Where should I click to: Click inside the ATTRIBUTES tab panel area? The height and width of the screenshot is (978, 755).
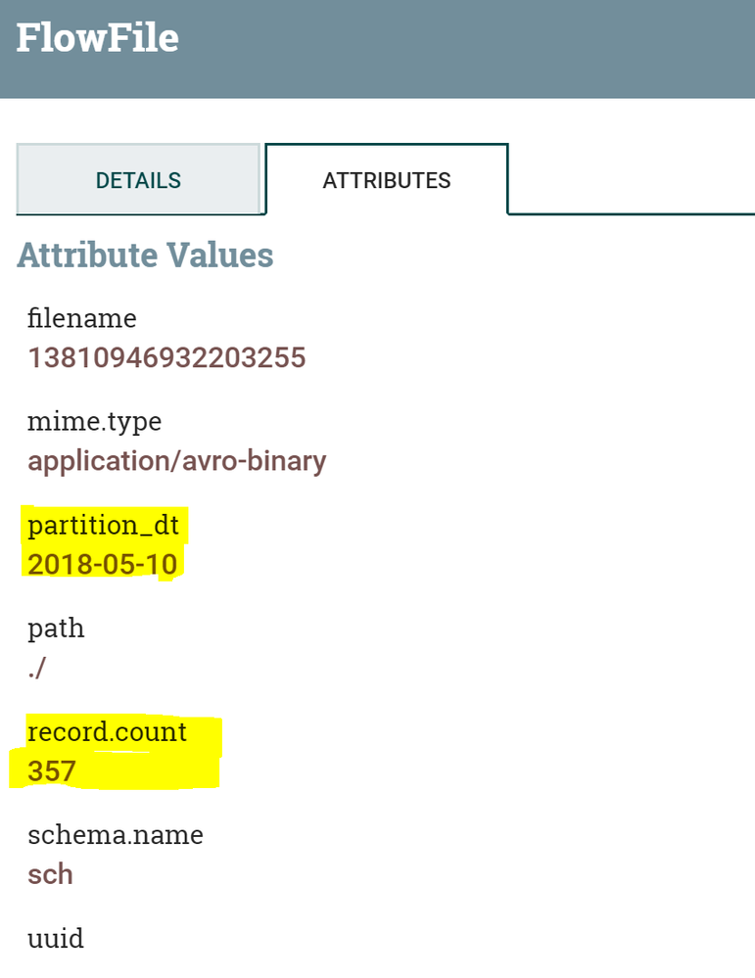(x=441, y=587)
